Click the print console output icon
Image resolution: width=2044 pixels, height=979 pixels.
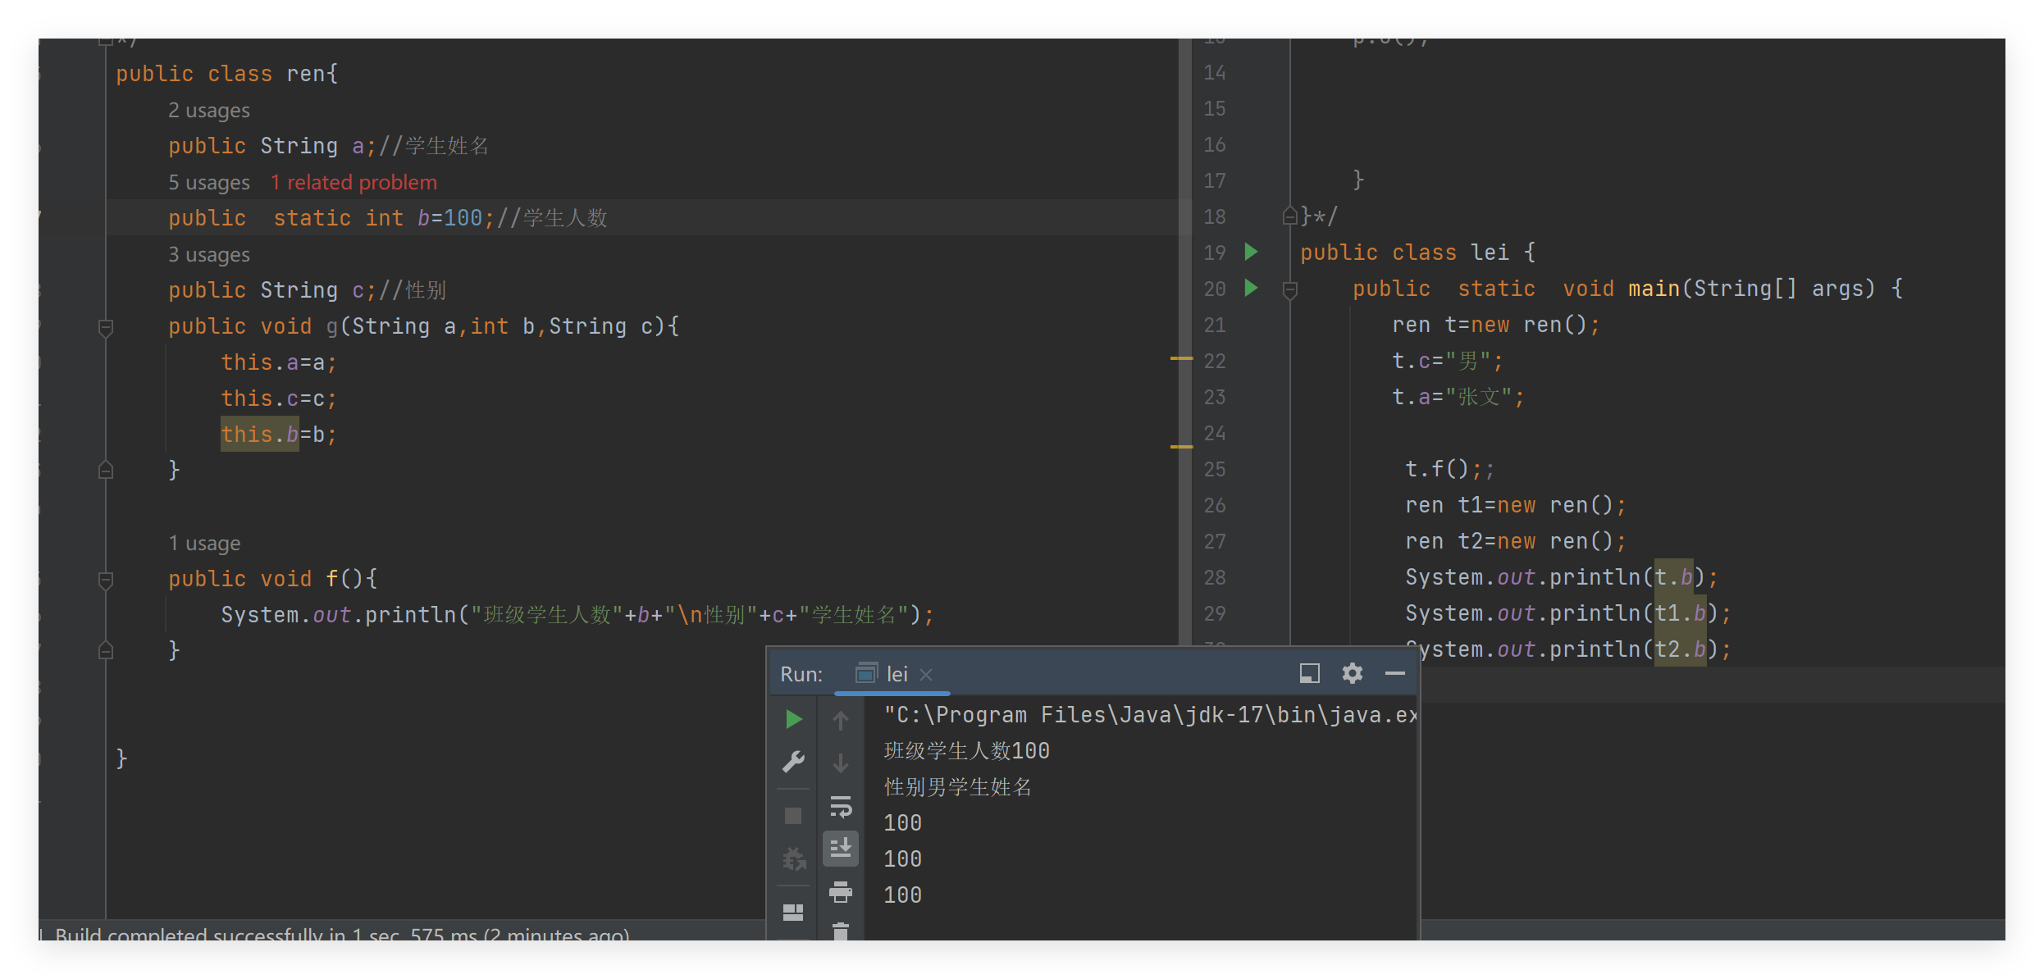click(841, 891)
